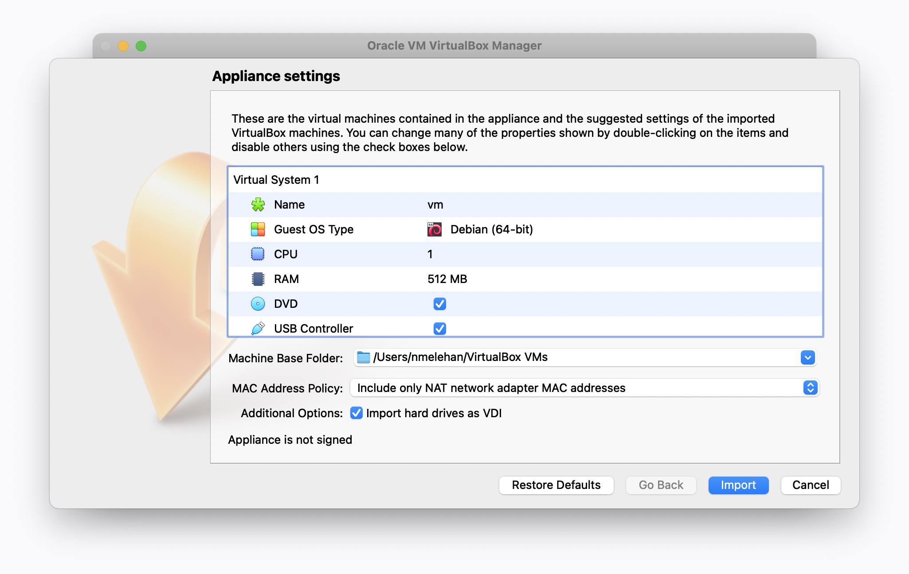
Task: Click the Guest OS Type grid icon
Action: [258, 229]
